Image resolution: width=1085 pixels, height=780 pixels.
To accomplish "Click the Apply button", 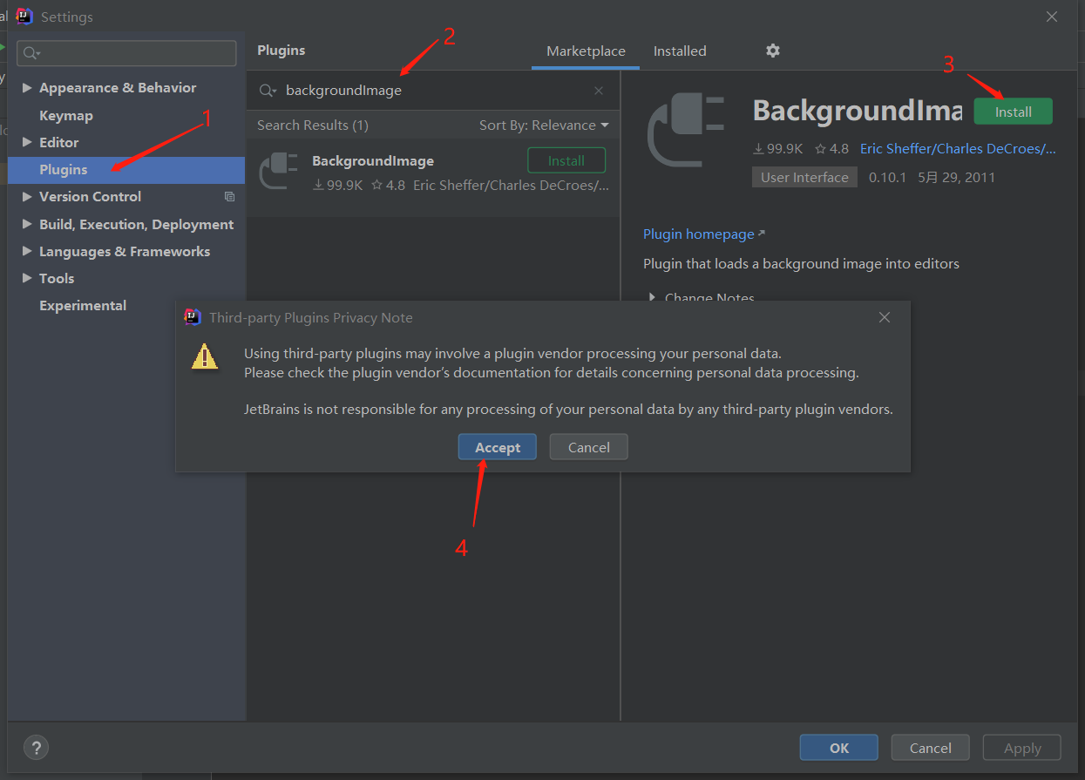I will tap(1022, 748).
